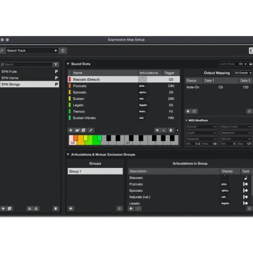
Task: Click the Data 2 value 120
Action: click(246, 87)
